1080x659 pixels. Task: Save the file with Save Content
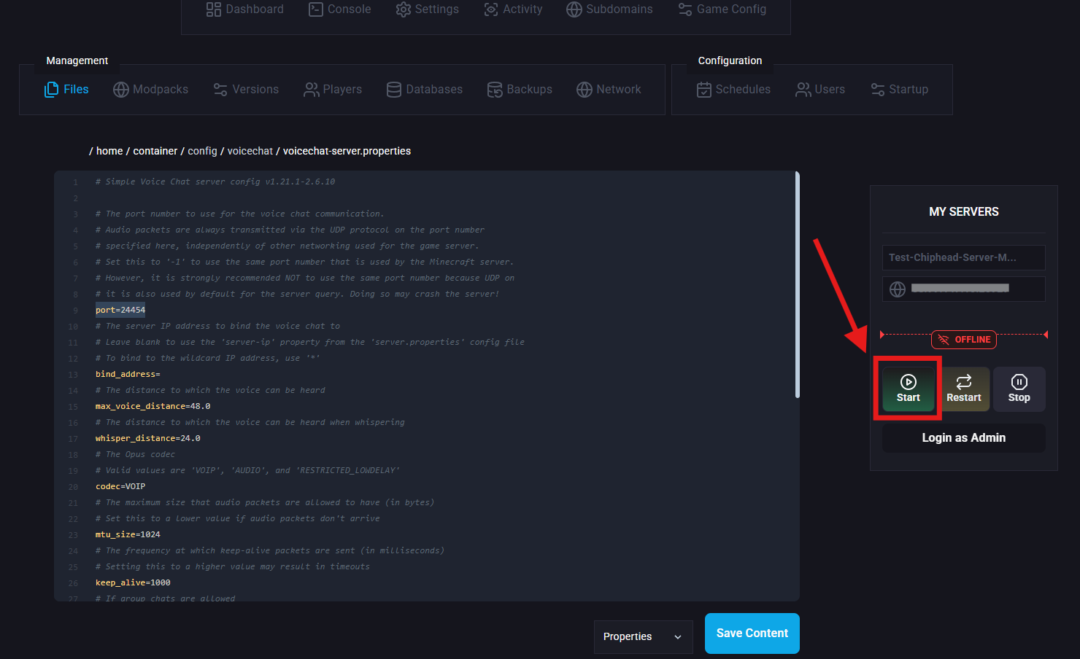pos(752,633)
